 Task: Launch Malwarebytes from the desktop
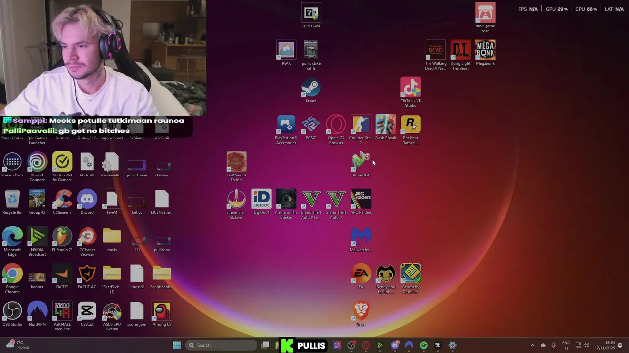tap(361, 240)
